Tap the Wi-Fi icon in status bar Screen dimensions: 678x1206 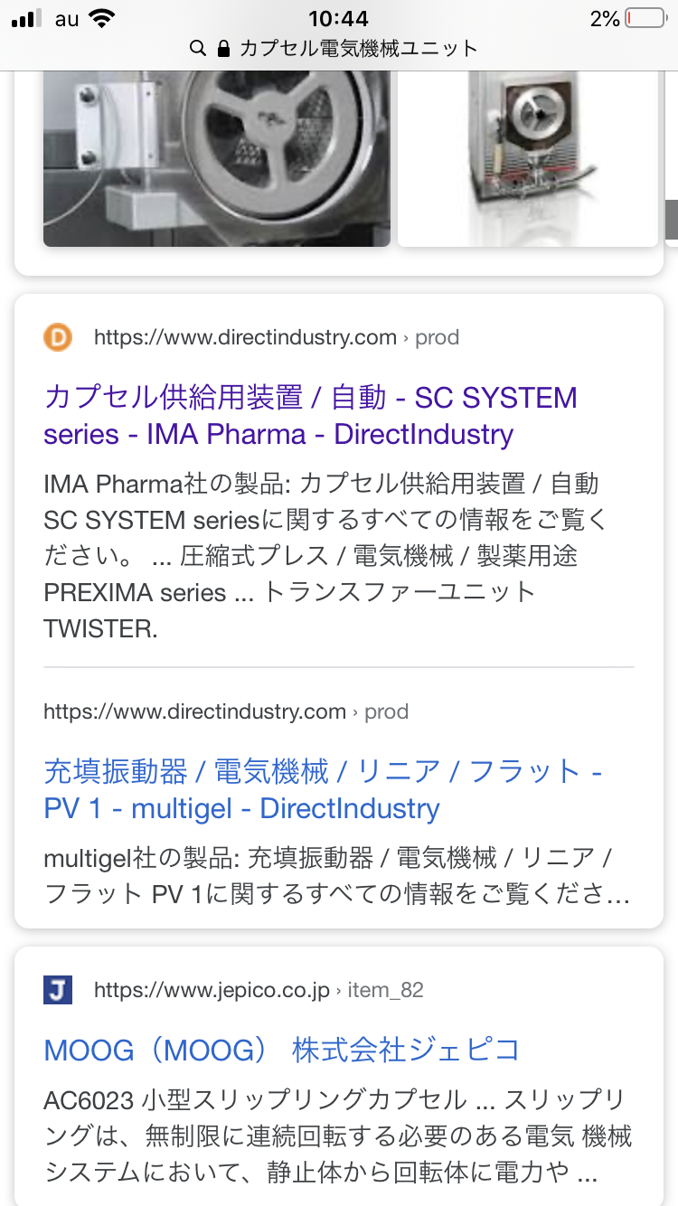click(x=103, y=18)
